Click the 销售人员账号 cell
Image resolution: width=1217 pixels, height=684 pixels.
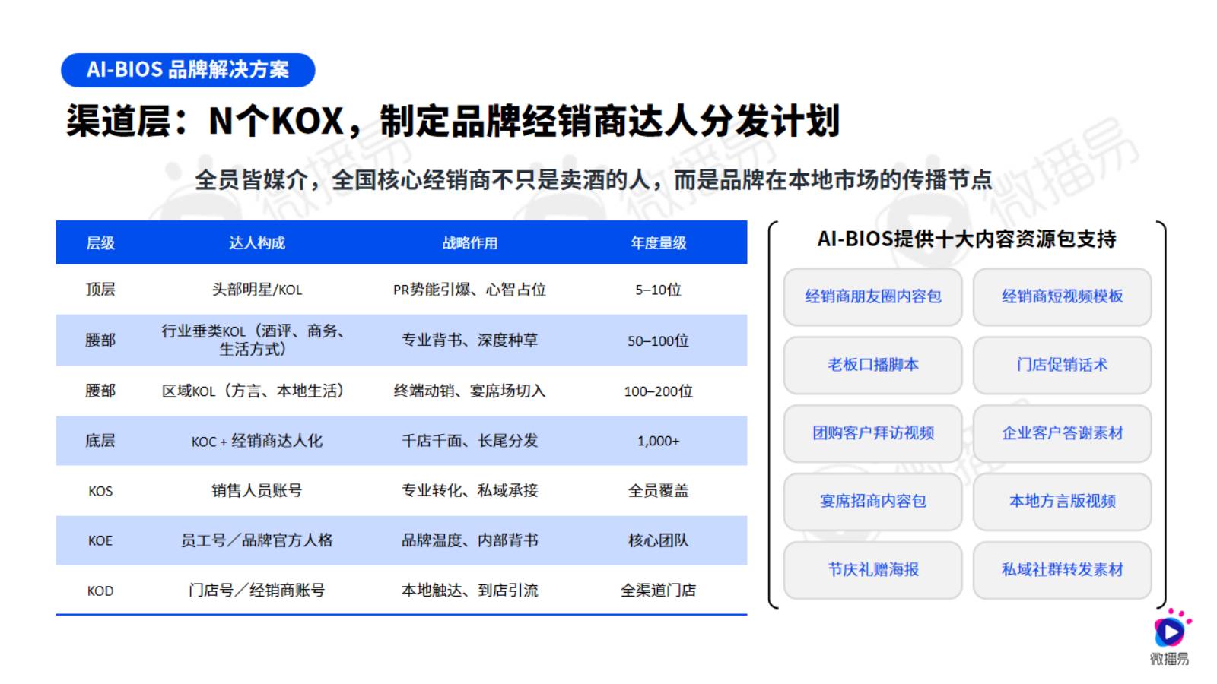(257, 491)
